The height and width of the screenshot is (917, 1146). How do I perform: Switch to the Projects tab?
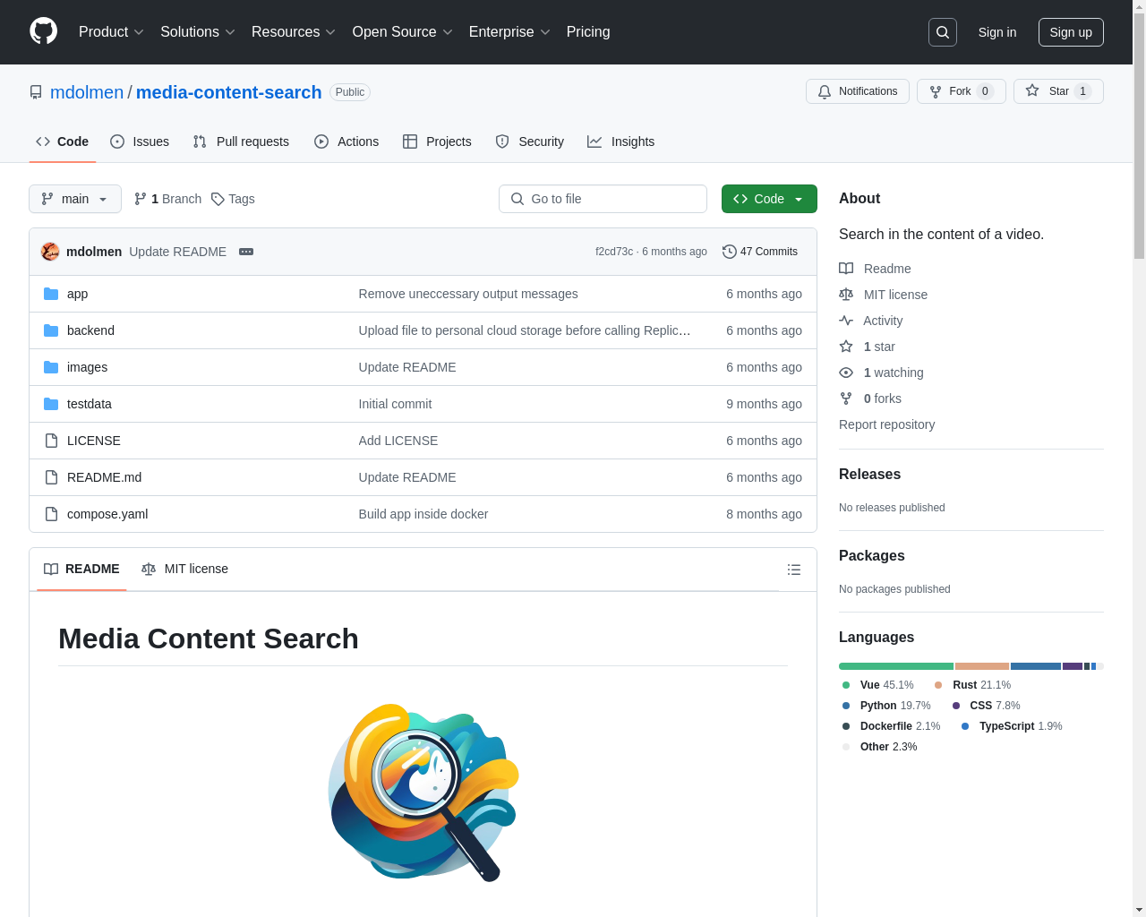437,141
